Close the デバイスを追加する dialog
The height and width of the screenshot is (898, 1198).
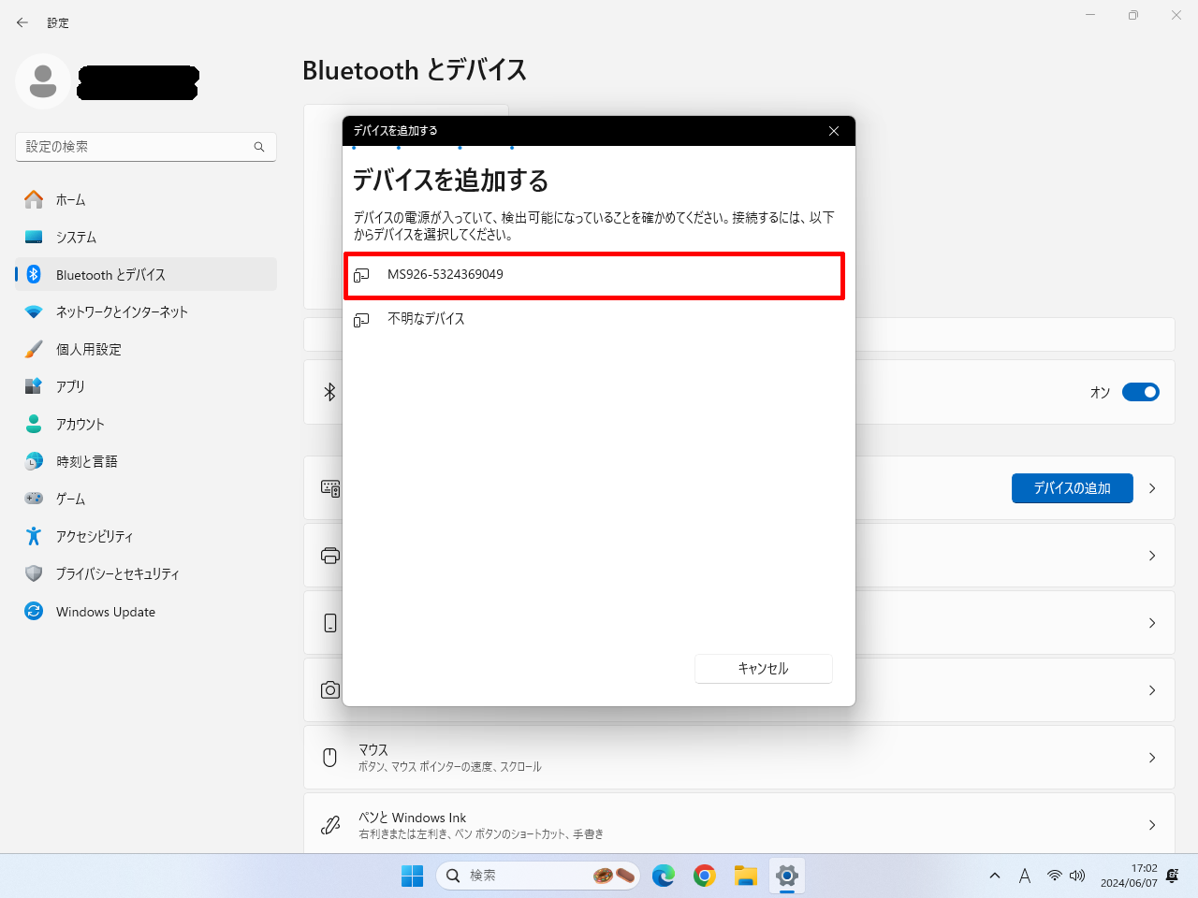[x=833, y=131]
